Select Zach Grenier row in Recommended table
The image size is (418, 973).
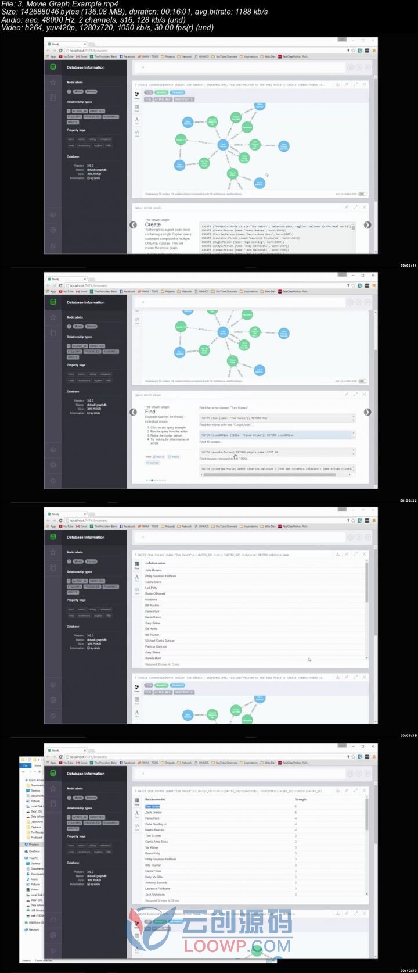(253, 813)
